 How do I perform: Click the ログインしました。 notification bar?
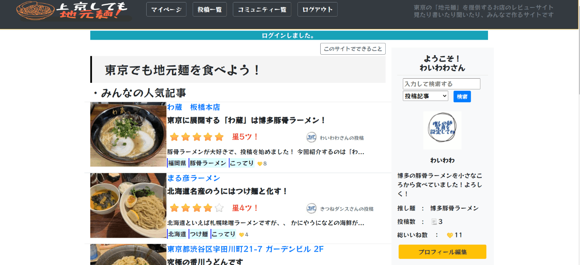coord(289,35)
